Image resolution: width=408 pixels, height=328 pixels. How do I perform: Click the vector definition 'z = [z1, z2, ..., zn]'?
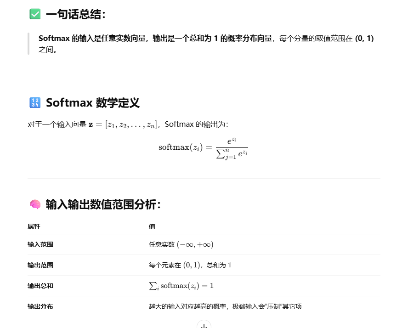pyautogui.click(x=123, y=124)
